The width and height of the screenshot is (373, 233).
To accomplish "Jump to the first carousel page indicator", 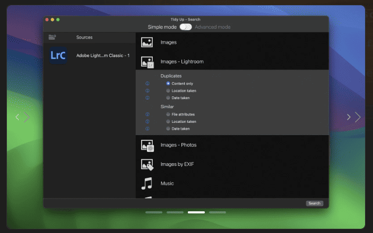I will tap(154, 212).
